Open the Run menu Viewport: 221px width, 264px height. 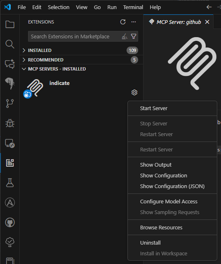tap(112, 7)
